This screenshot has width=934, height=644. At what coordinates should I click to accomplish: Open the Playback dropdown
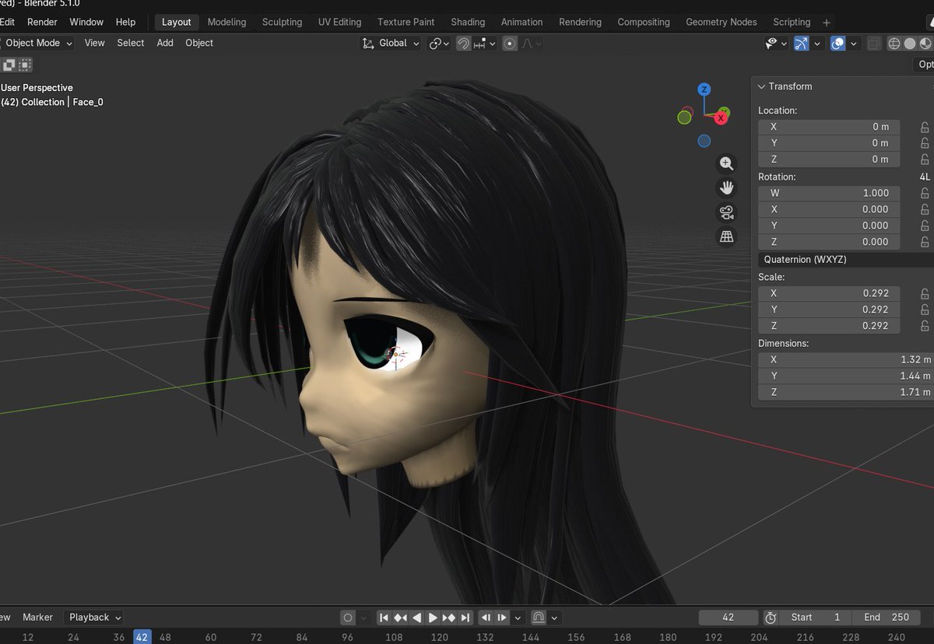click(x=93, y=618)
